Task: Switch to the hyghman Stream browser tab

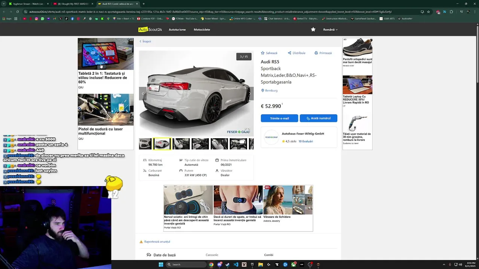Action: pyautogui.click(x=28, y=4)
